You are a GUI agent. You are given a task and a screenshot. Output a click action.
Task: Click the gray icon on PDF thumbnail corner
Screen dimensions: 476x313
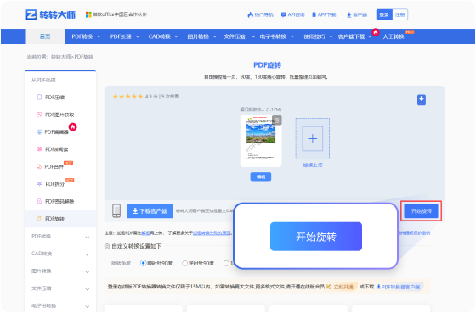pos(277,120)
